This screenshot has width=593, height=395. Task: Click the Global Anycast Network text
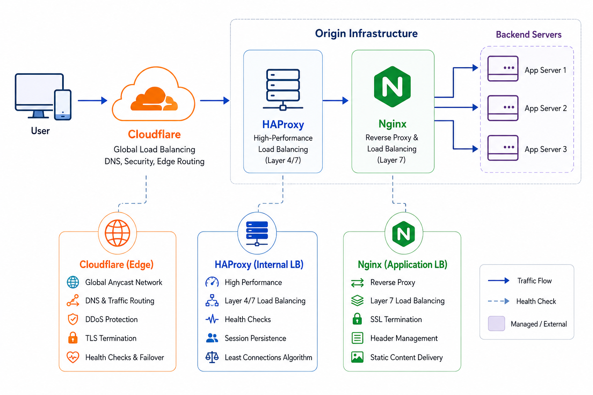[x=124, y=282]
